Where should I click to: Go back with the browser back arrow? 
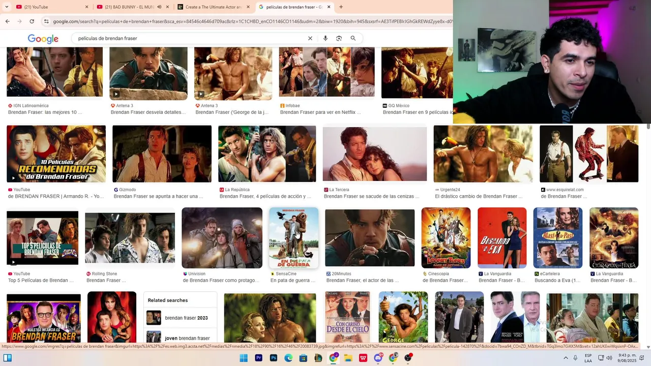pos(7,21)
